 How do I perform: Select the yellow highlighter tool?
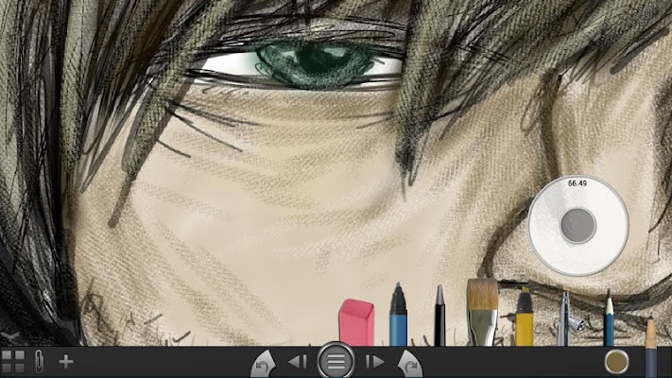525,316
